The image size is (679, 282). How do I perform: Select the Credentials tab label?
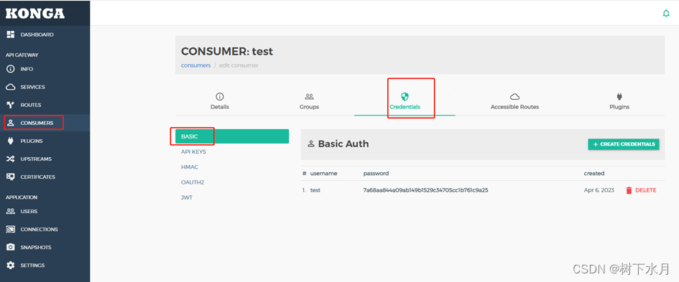pos(405,107)
